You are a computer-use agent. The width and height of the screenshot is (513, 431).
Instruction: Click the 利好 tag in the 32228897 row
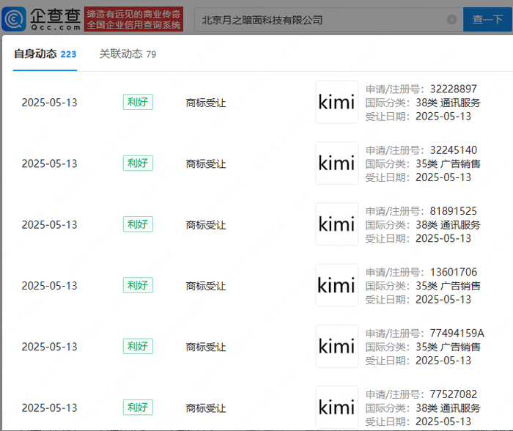(x=138, y=102)
